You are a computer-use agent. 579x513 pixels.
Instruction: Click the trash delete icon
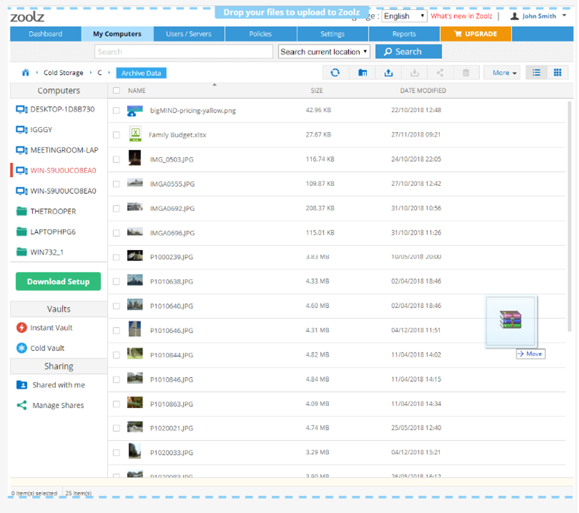(x=466, y=73)
